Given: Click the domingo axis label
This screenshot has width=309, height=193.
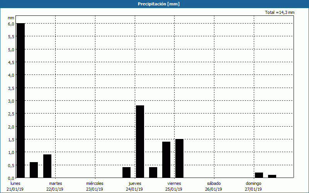Looking at the screenshot, I should [253, 183].
